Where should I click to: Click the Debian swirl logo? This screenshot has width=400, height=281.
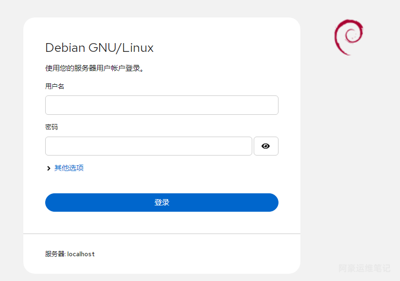348,37
